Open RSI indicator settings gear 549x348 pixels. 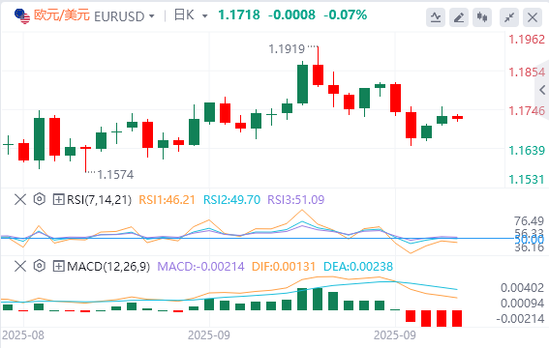pos(40,199)
